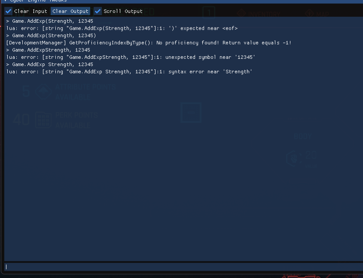This screenshot has width=363, height=278.
Task: Click the empty framed square in the center
Action: [x=191, y=112]
